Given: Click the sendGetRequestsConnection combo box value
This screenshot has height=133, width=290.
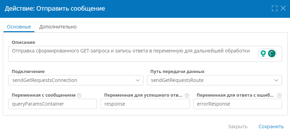Looking at the screenshot, I should 76,80.
